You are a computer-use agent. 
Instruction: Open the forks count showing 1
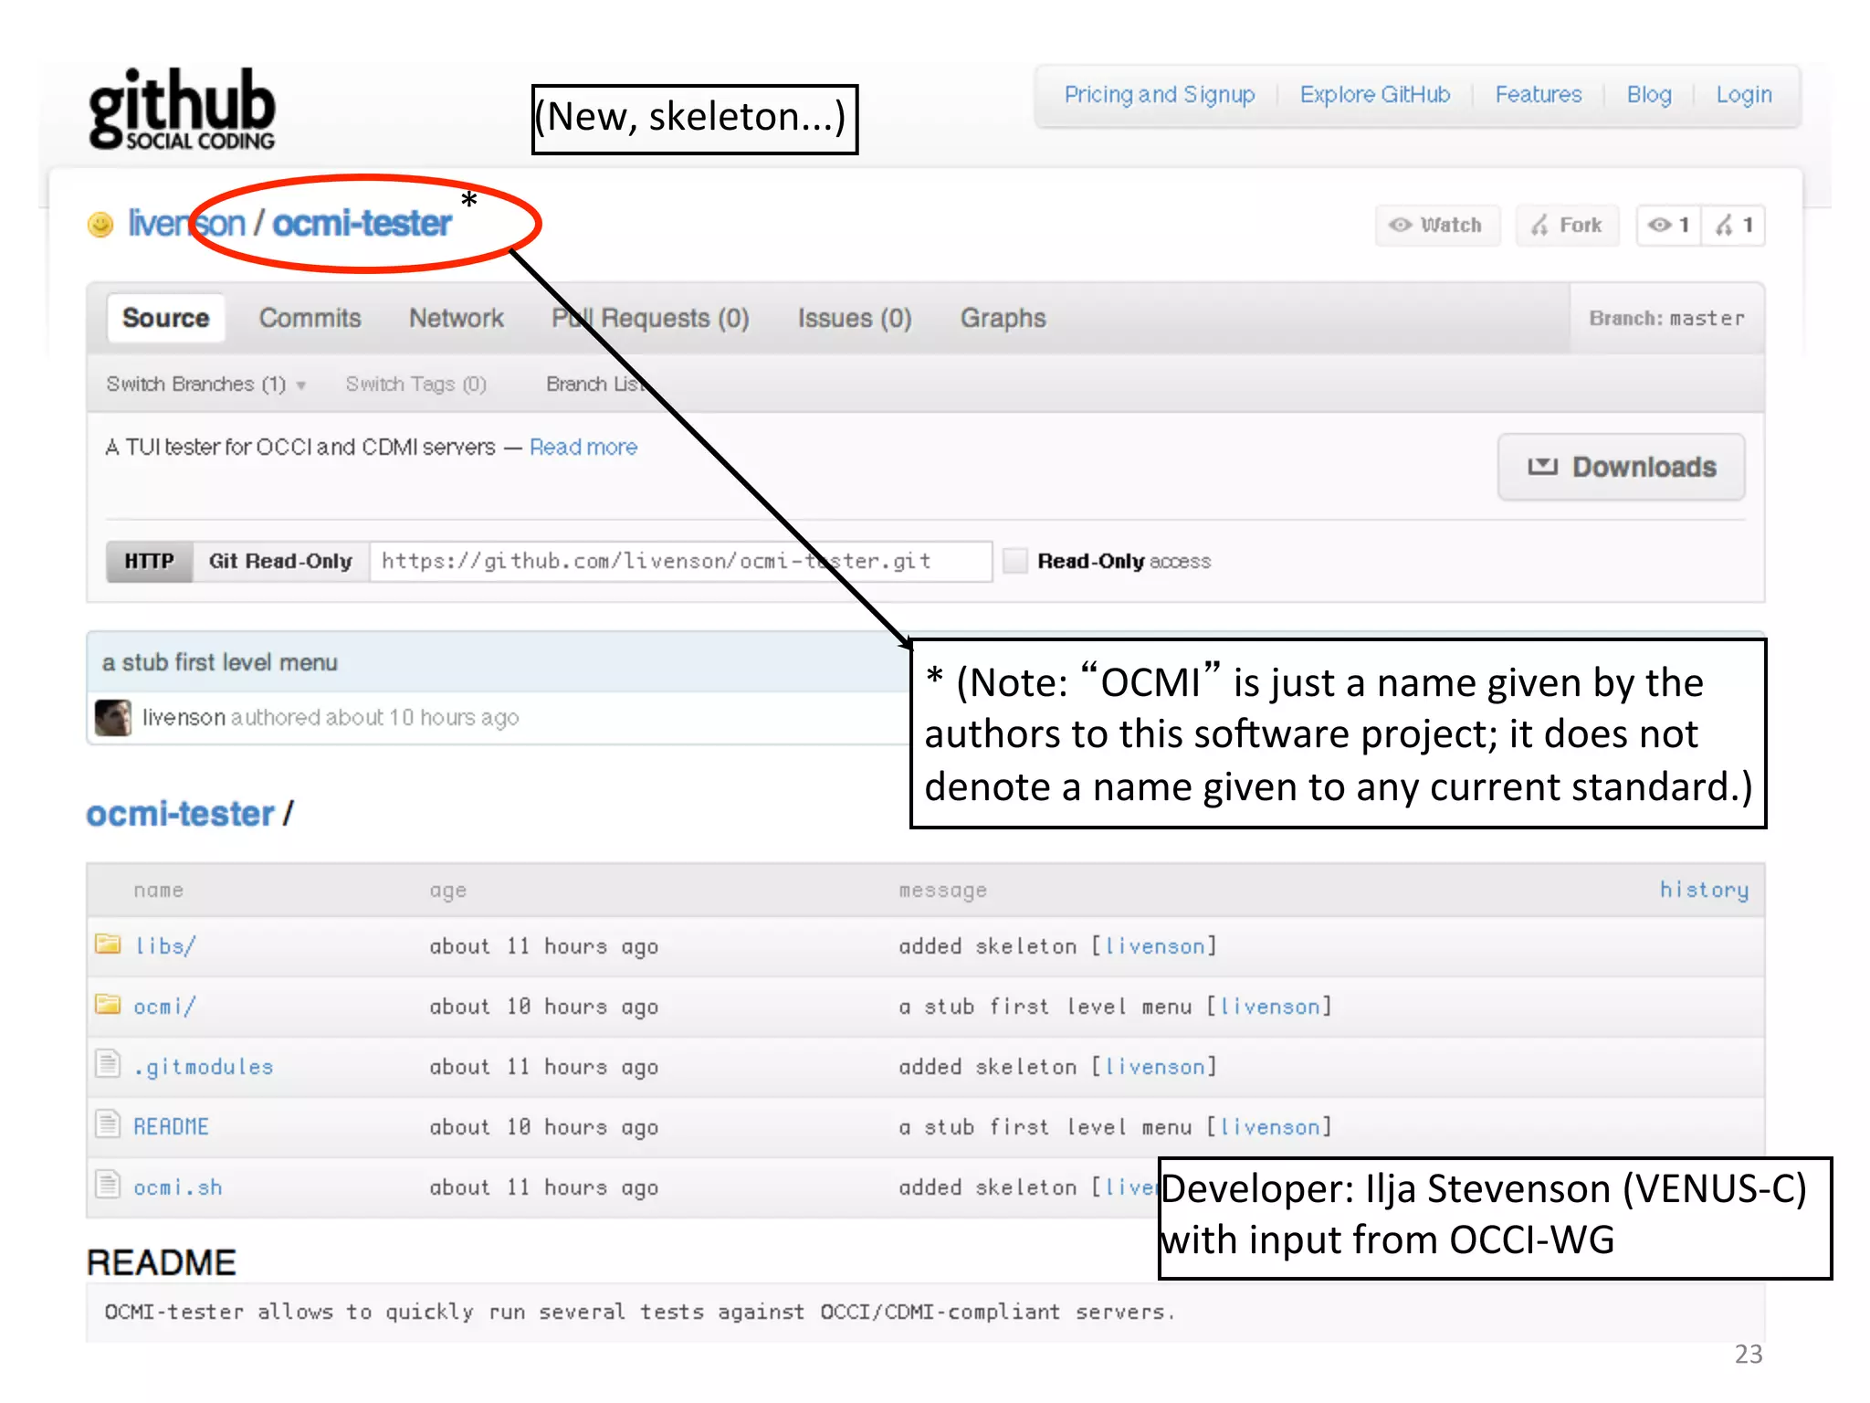(x=1733, y=226)
